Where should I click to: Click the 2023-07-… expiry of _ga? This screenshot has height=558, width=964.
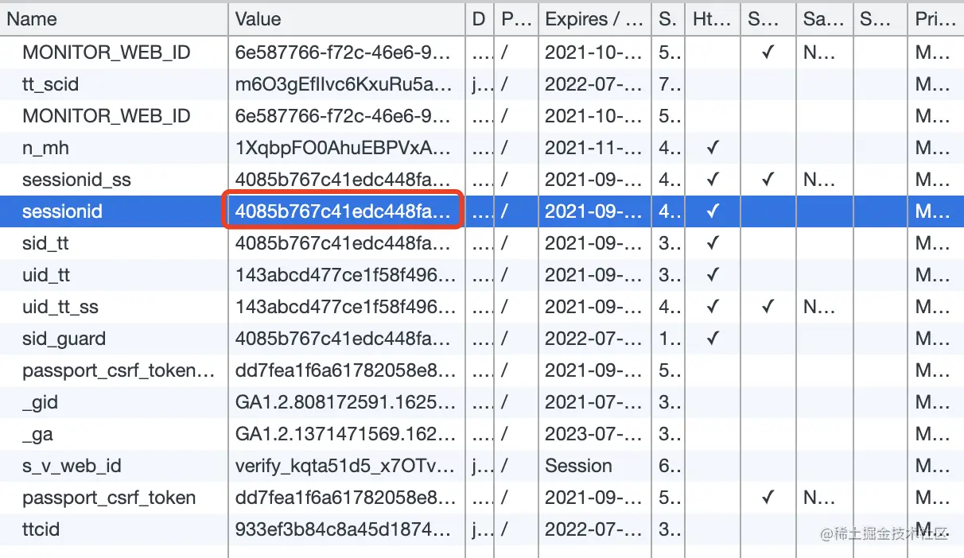pyautogui.click(x=593, y=434)
